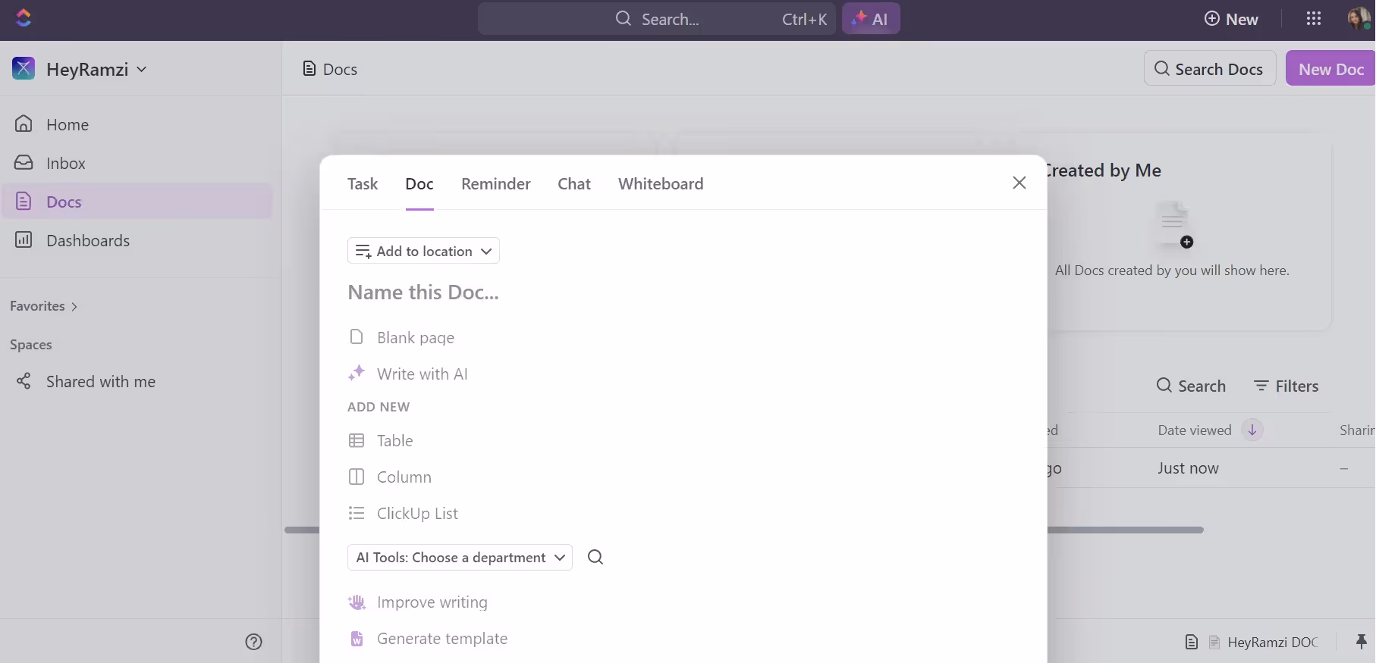
Task: Switch to the Reminder tab
Action: [495, 184]
